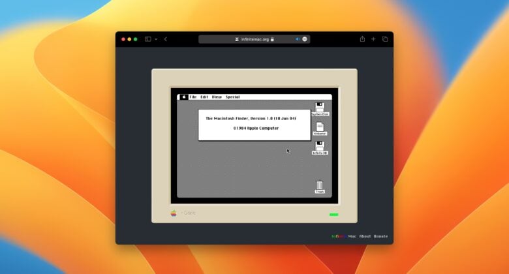
Task: Open the System Disk icon
Action: point(319,108)
